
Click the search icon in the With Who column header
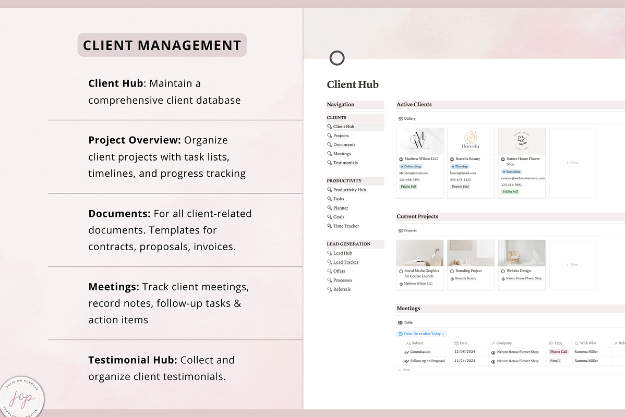tap(576, 343)
